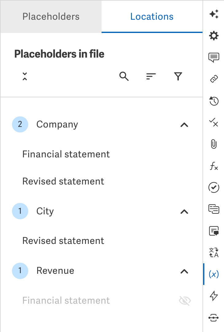
Task: Select the link icon in the sidebar
Action: click(214, 79)
